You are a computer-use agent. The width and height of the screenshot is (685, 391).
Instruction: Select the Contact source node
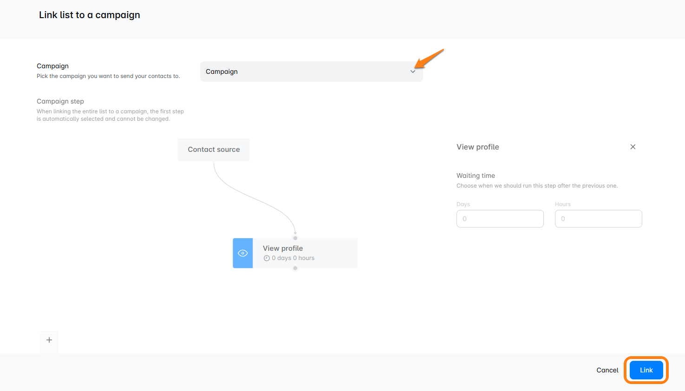click(x=214, y=150)
